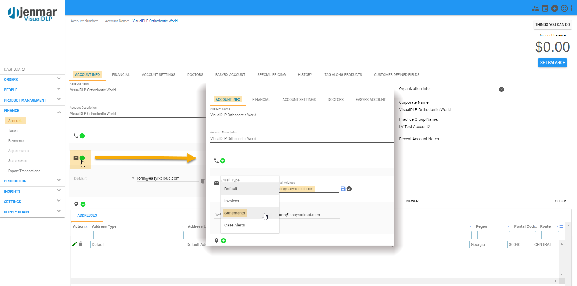Open Adjustments under Finance

(18, 151)
